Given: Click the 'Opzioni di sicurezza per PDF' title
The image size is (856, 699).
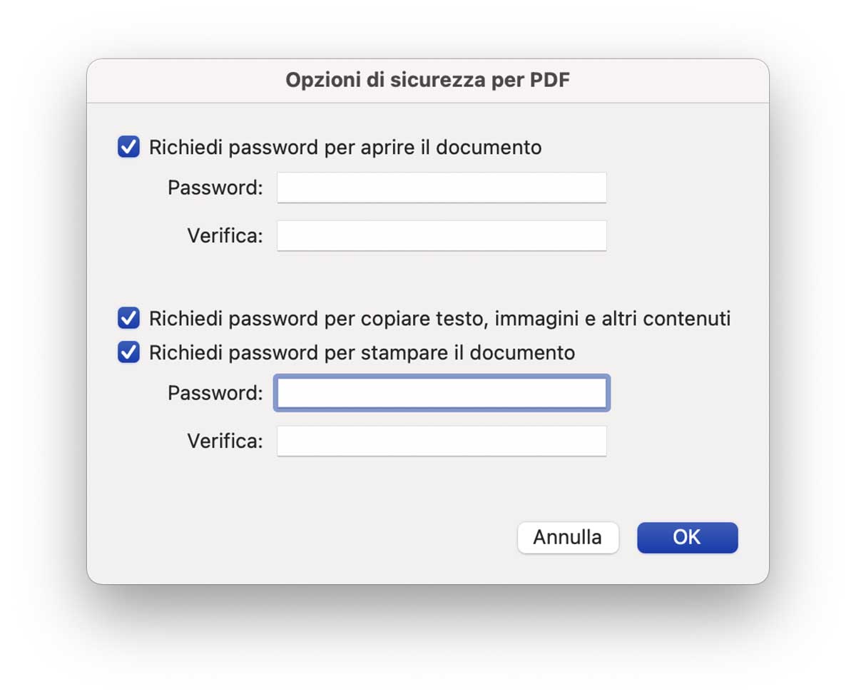Looking at the screenshot, I should click(x=428, y=80).
